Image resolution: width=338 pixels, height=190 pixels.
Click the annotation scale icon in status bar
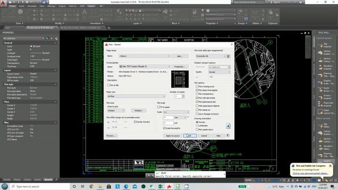point(288,180)
